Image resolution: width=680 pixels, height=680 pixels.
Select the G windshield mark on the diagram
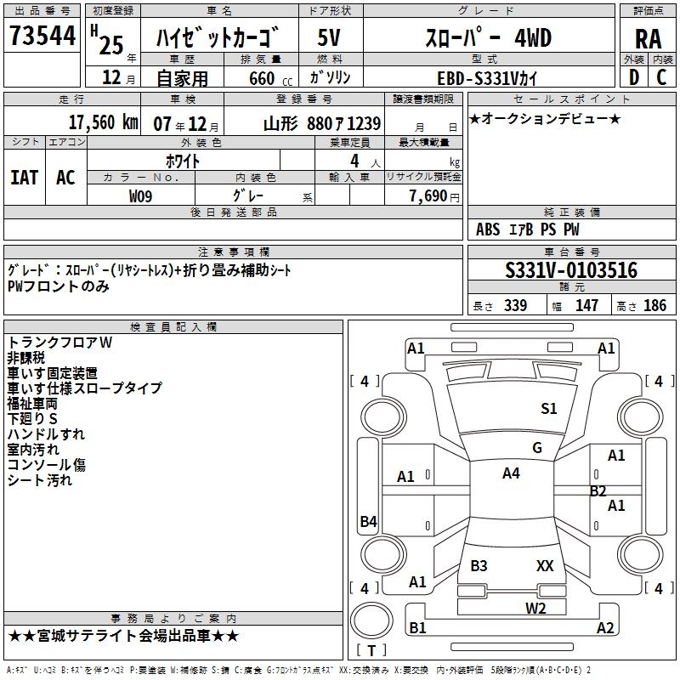click(x=536, y=448)
